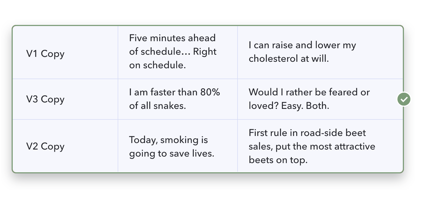Viewport: 428px width, 201px height.
Task: Click the word 'Both.' in third column
Action: 317,106
